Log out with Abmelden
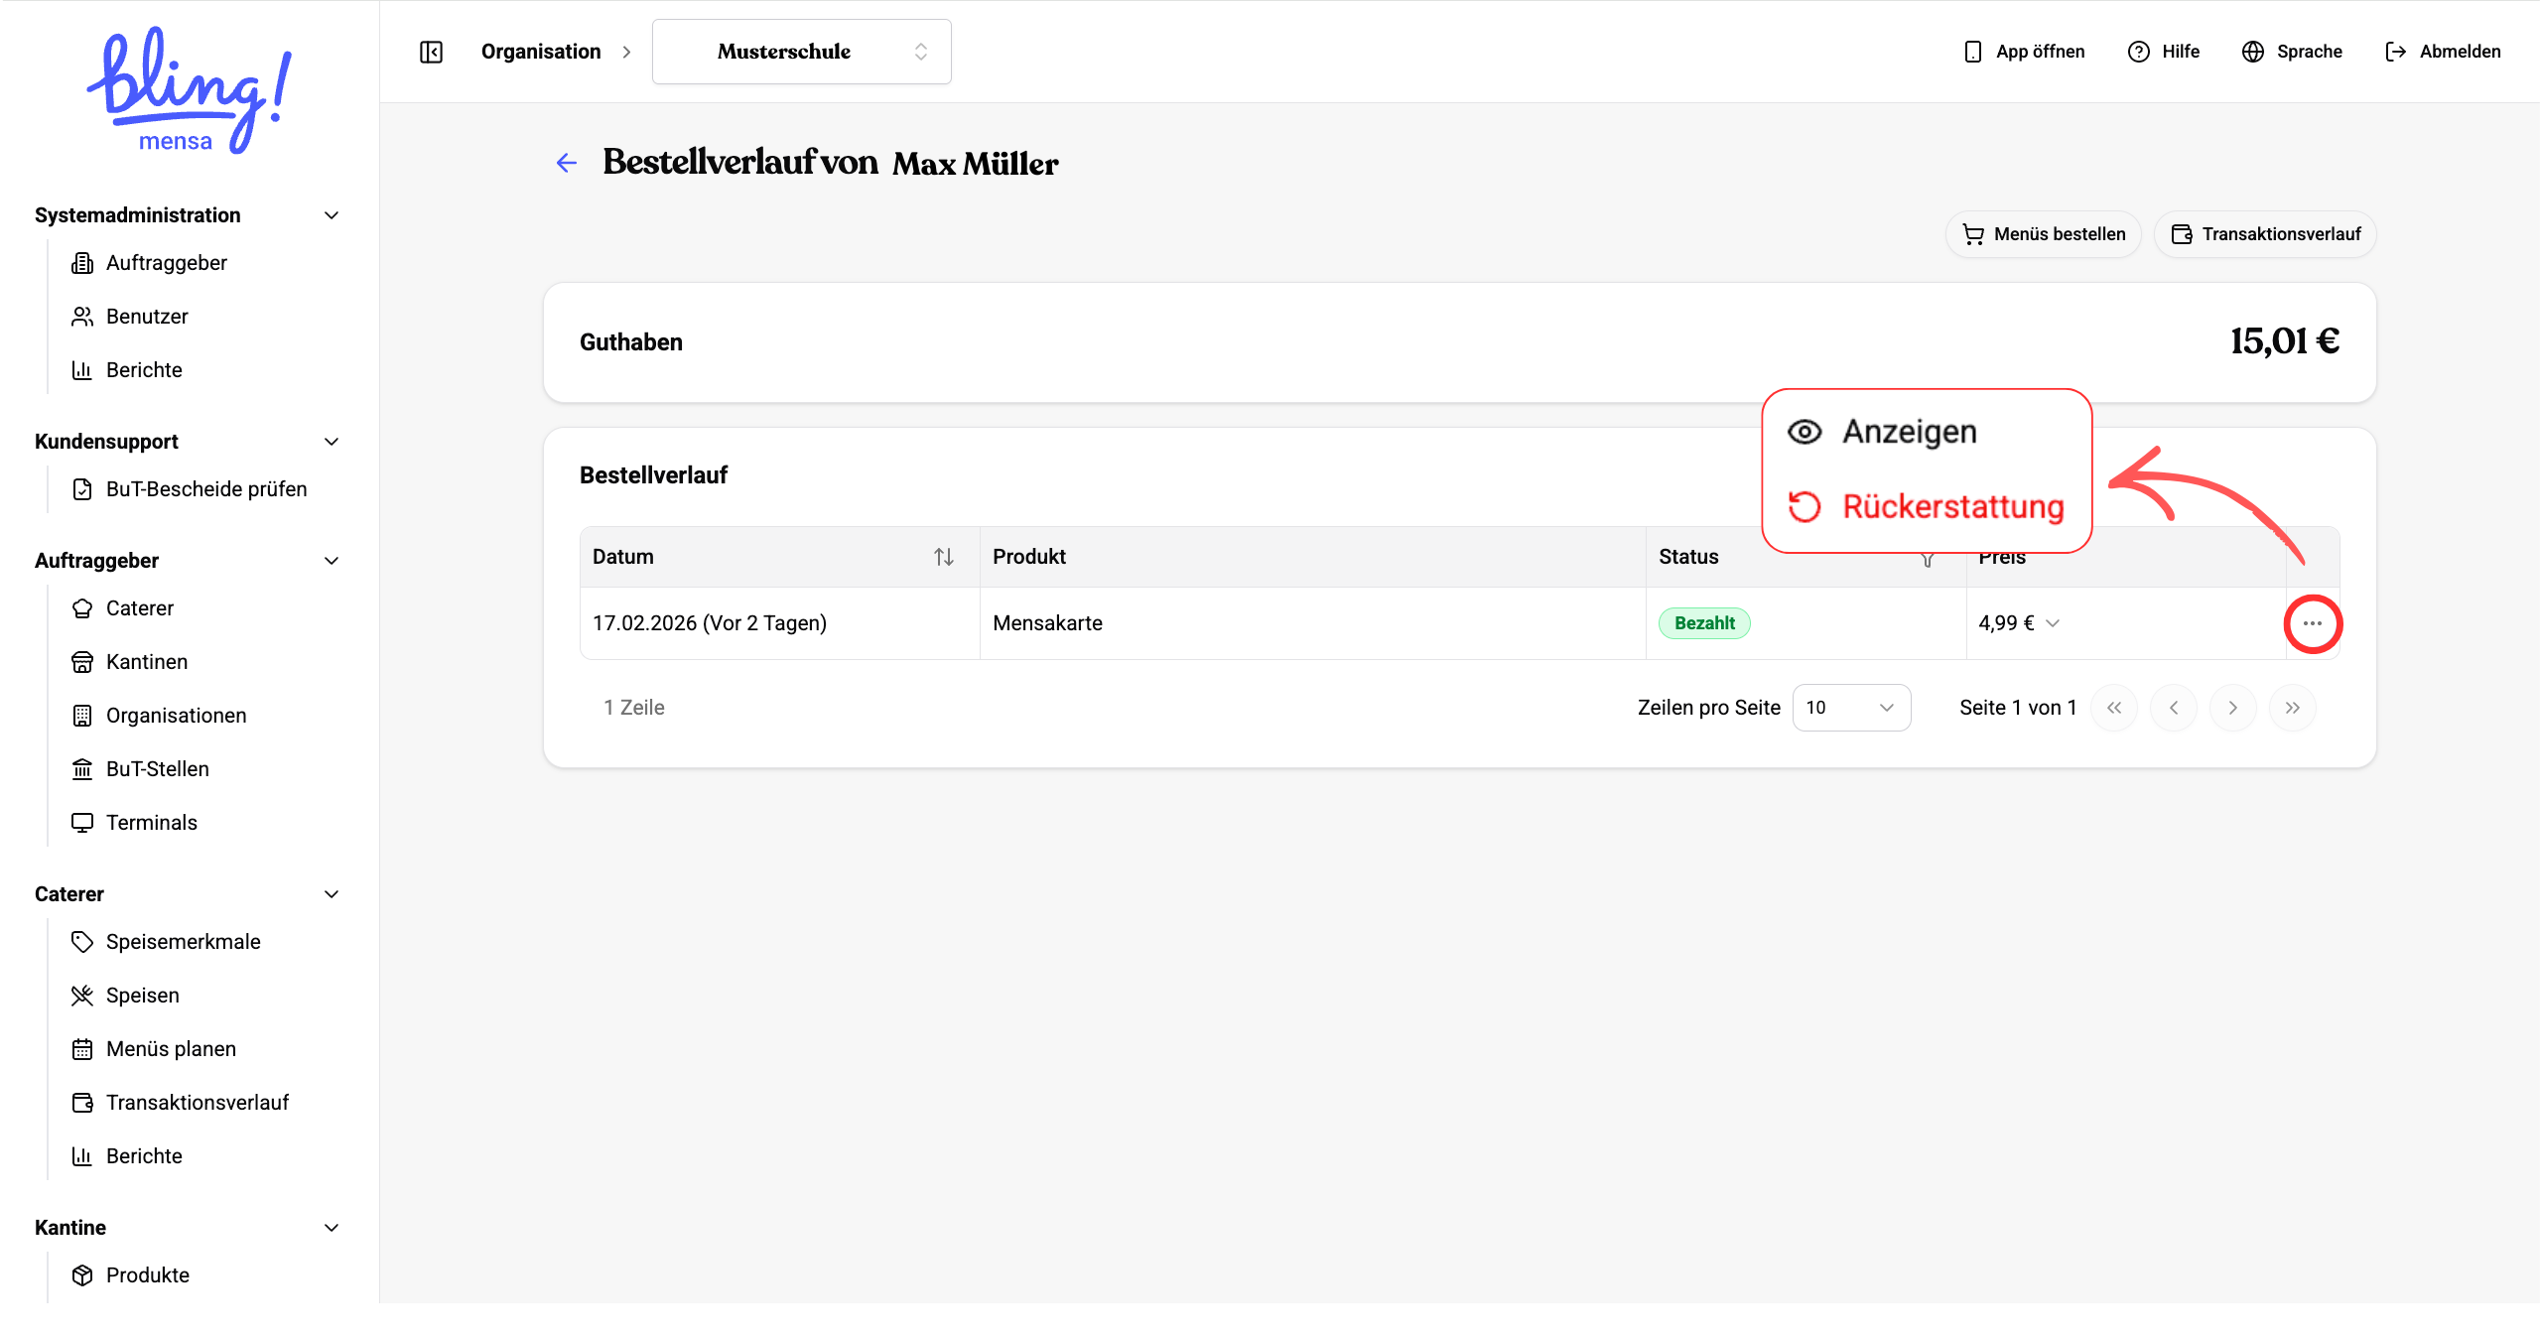Image resolution: width=2540 pixels, height=1337 pixels. (2443, 52)
